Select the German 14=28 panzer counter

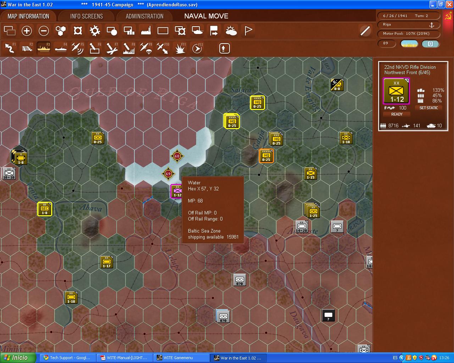(302, 227)
